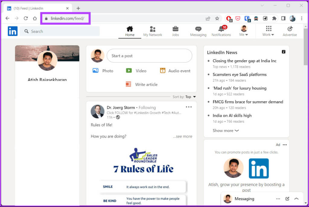
Task: Open the three-dot menu on Joerg Storm's post
Action: pos(189,107)
